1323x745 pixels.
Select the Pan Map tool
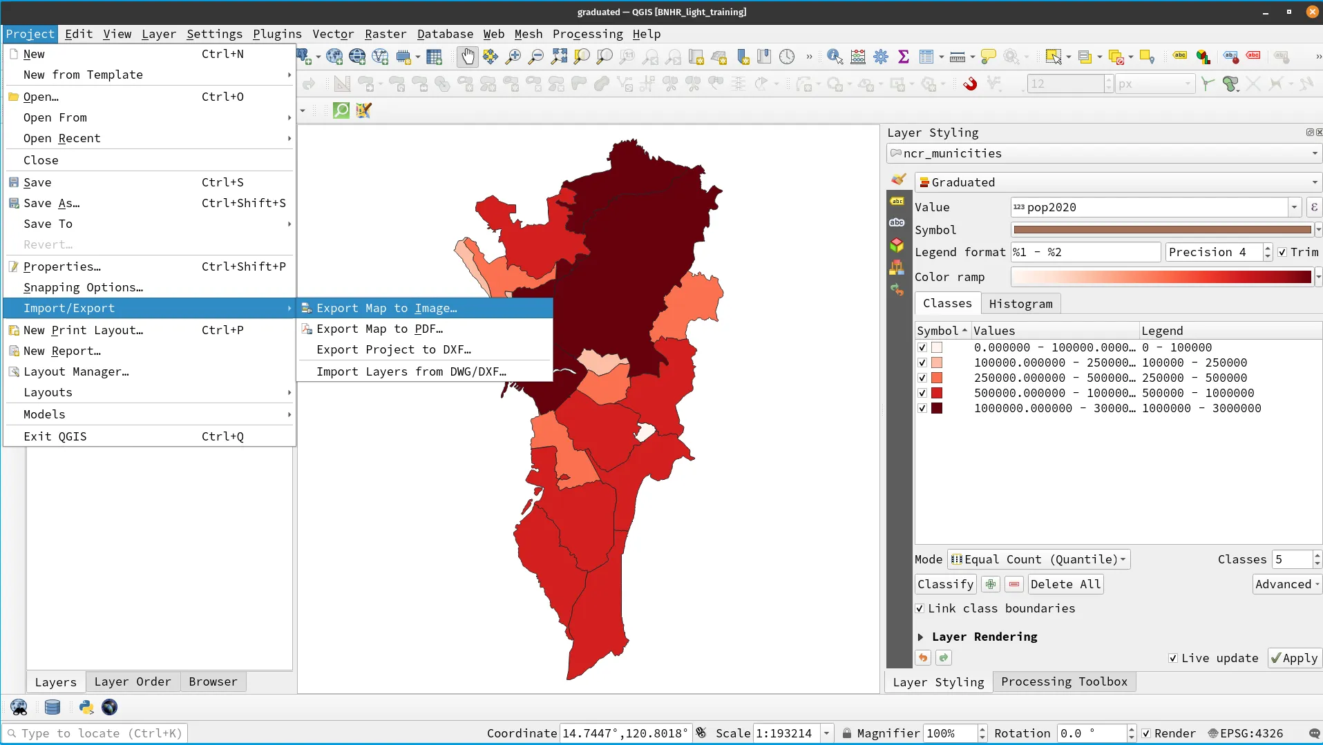pos(468,57)
